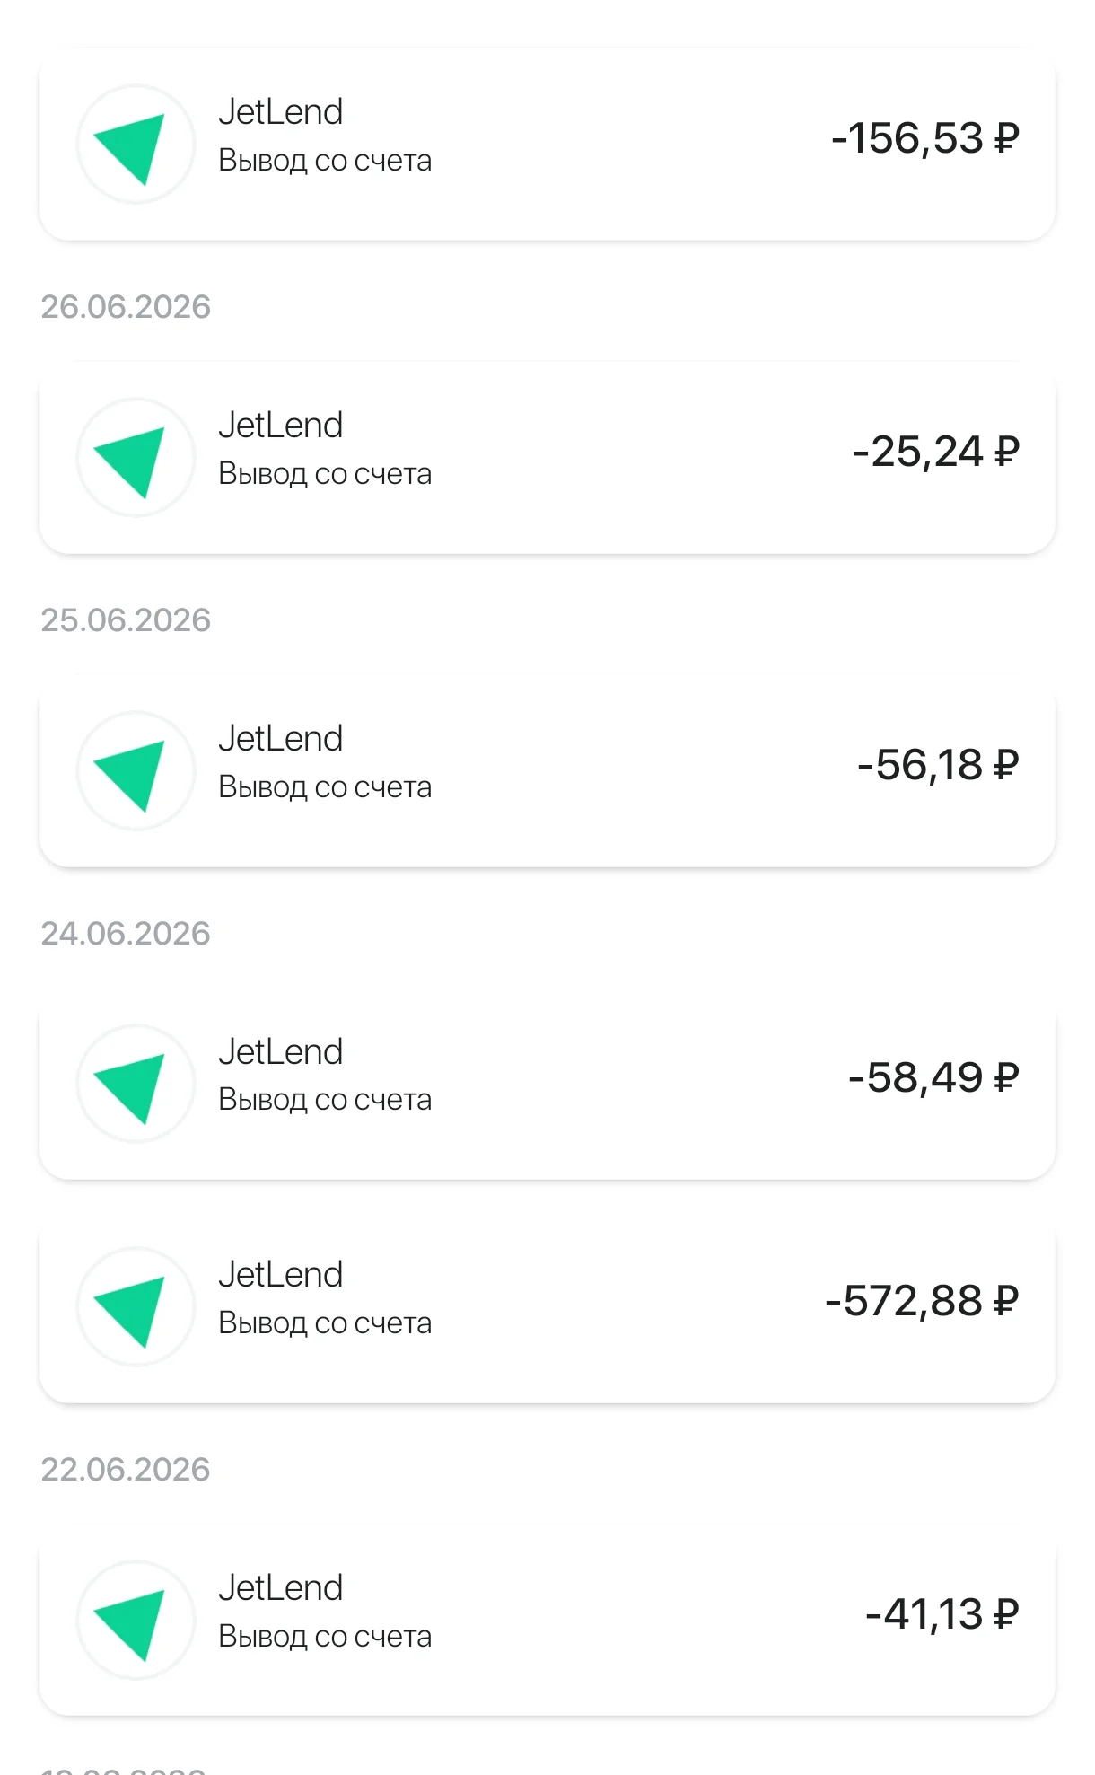1095x1775 pixels.
Task: Select the 26.06.2026 date header
Action: pyautogui.click(x=126, y=307)
